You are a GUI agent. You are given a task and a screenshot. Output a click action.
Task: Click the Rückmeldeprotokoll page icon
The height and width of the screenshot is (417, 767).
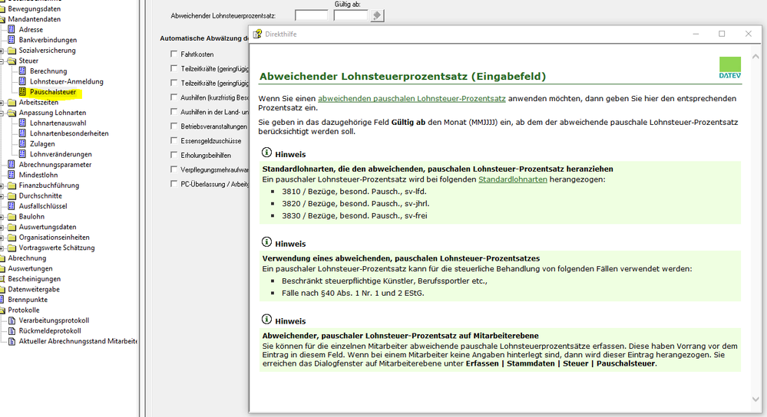tap(12, 330)
